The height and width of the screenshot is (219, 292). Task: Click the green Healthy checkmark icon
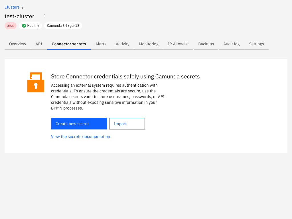[24, 26]
